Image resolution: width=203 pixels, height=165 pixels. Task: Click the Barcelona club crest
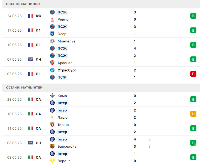click(x=52, y=146)
